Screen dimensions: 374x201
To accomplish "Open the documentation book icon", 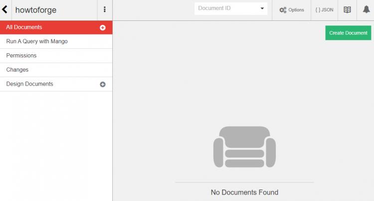I will click(347, 9).
